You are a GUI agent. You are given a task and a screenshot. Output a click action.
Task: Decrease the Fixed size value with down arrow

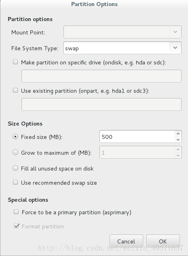point(178,140)
